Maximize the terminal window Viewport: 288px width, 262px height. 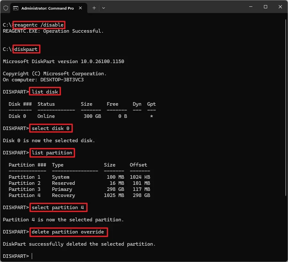click(266, 7)
